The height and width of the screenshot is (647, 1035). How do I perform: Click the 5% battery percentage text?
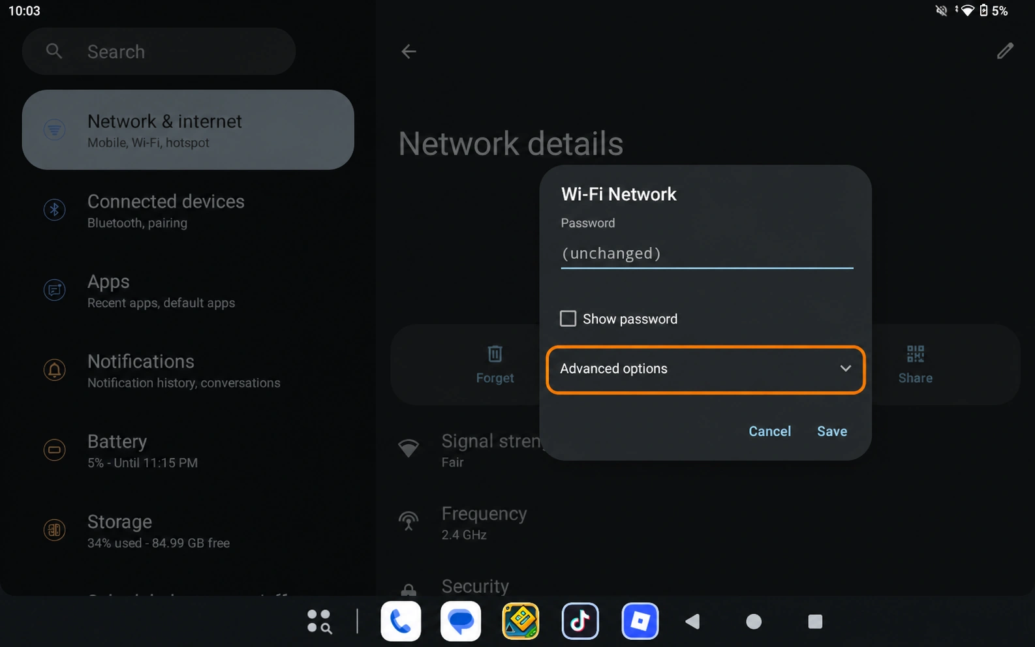pos(1000,11)
